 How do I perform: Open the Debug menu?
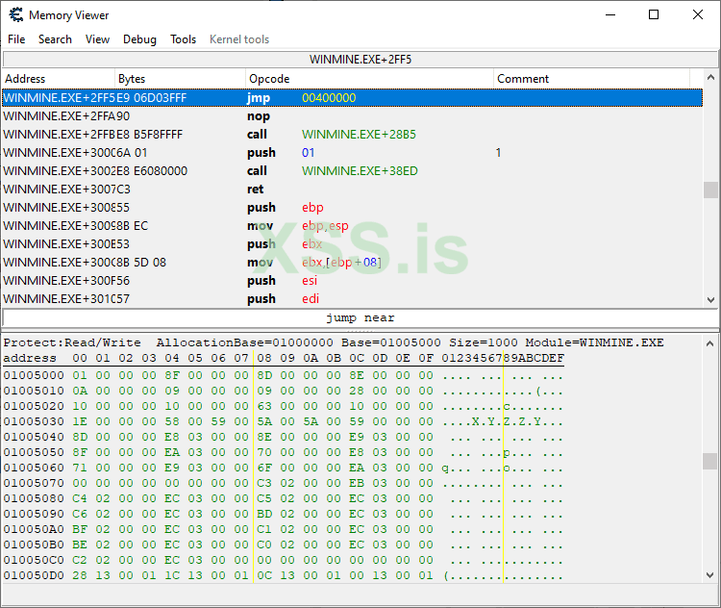click(x=139, y=39)
